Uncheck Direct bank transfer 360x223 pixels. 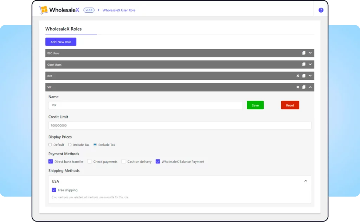pyautogui.click(x=51, y=162)
